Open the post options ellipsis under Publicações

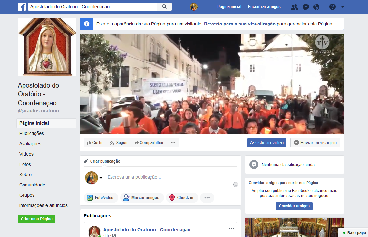[231, 229]
